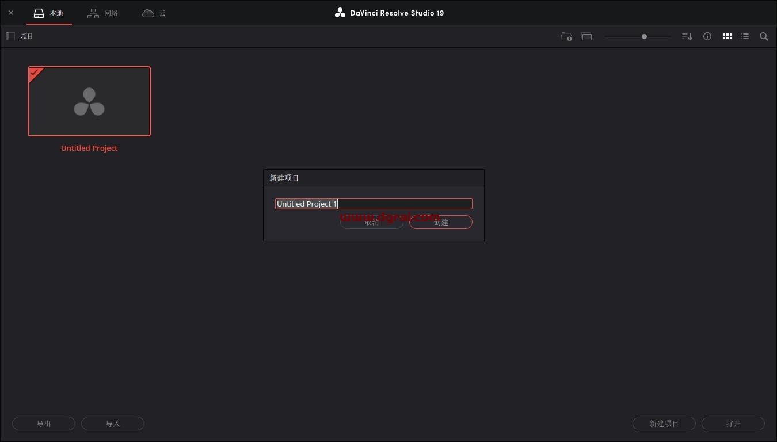Click the 取消 button in the dialog

[x=371, y=222]
